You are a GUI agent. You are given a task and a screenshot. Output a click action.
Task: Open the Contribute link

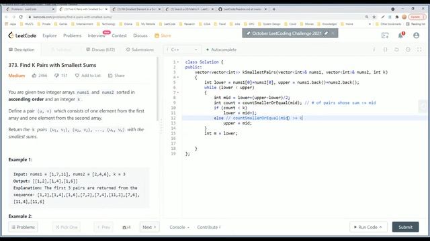[x=209, y=227]
